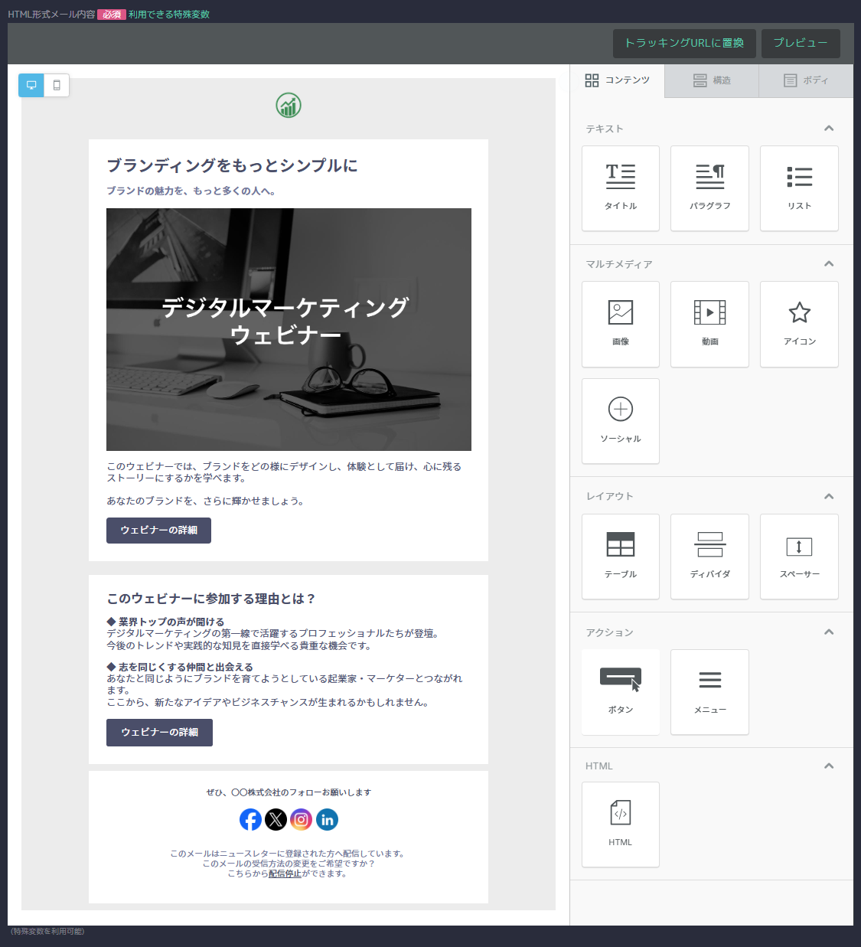The width and height of the screenshot is (861, 947).
Task: Select the メニュー action block
Action: tap(709, 692)
